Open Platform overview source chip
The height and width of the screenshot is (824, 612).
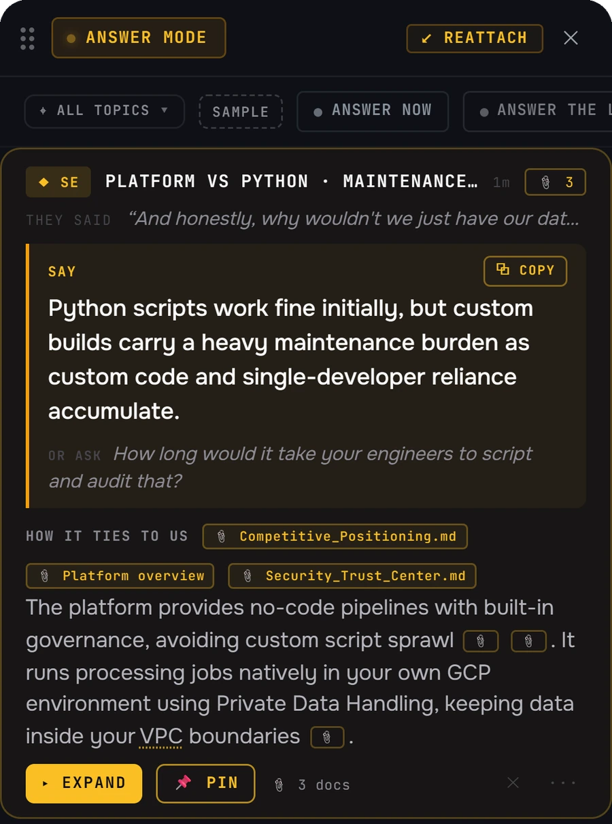pos(120,576)
